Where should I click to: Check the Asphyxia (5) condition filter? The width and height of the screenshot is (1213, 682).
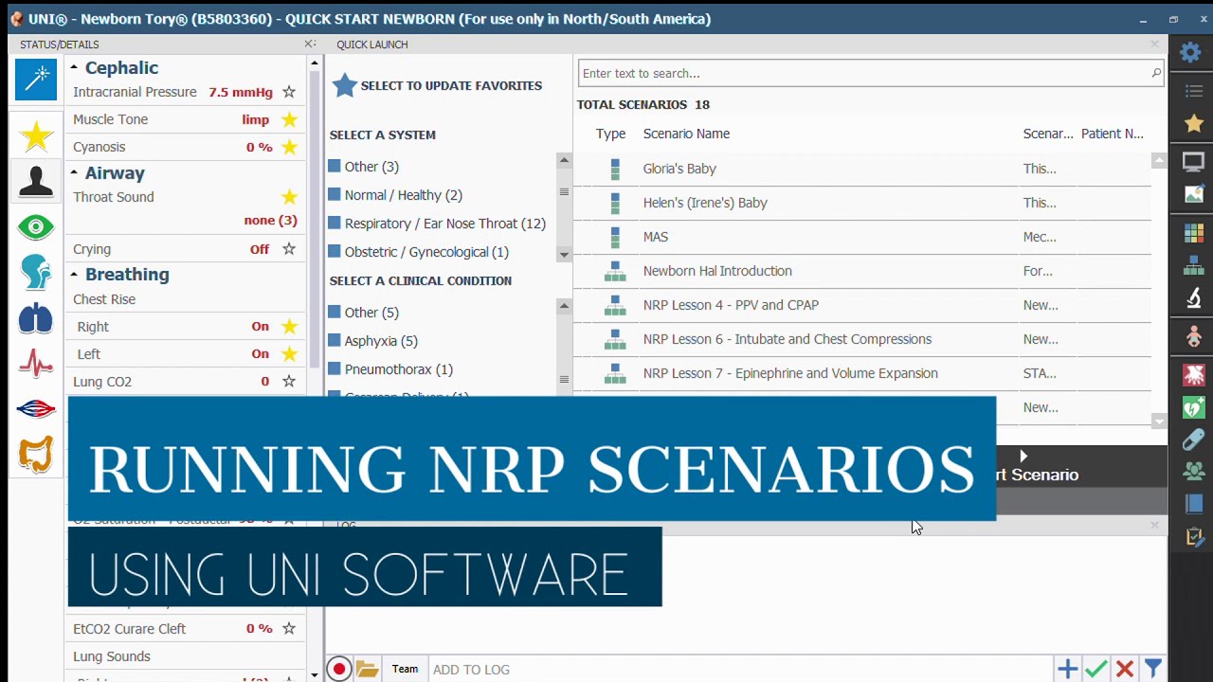click(335, 341)
